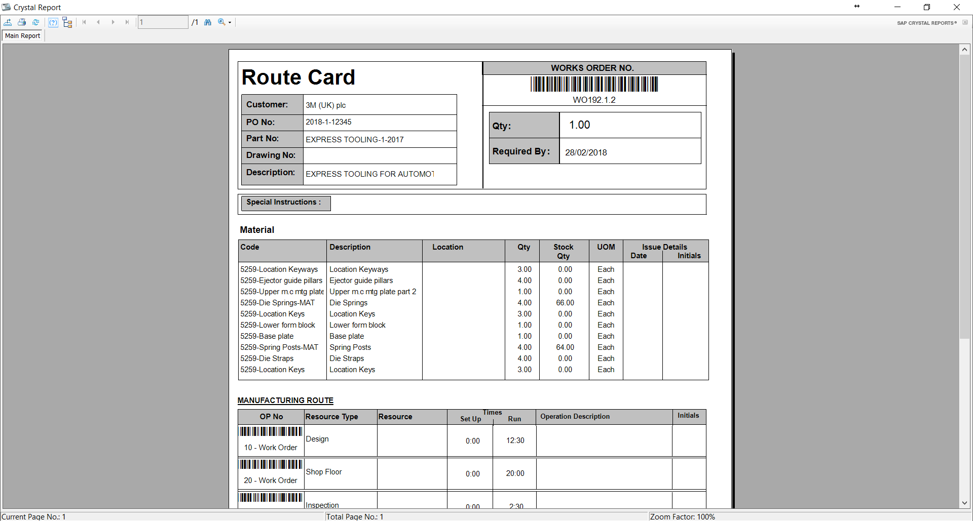Click the Crystal Report title bar icon
Viewport: 973px width, 521px height.
6,7
